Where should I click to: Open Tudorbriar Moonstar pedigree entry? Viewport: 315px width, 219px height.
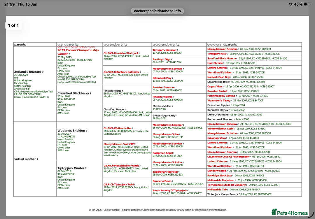(x=165, y=172)
